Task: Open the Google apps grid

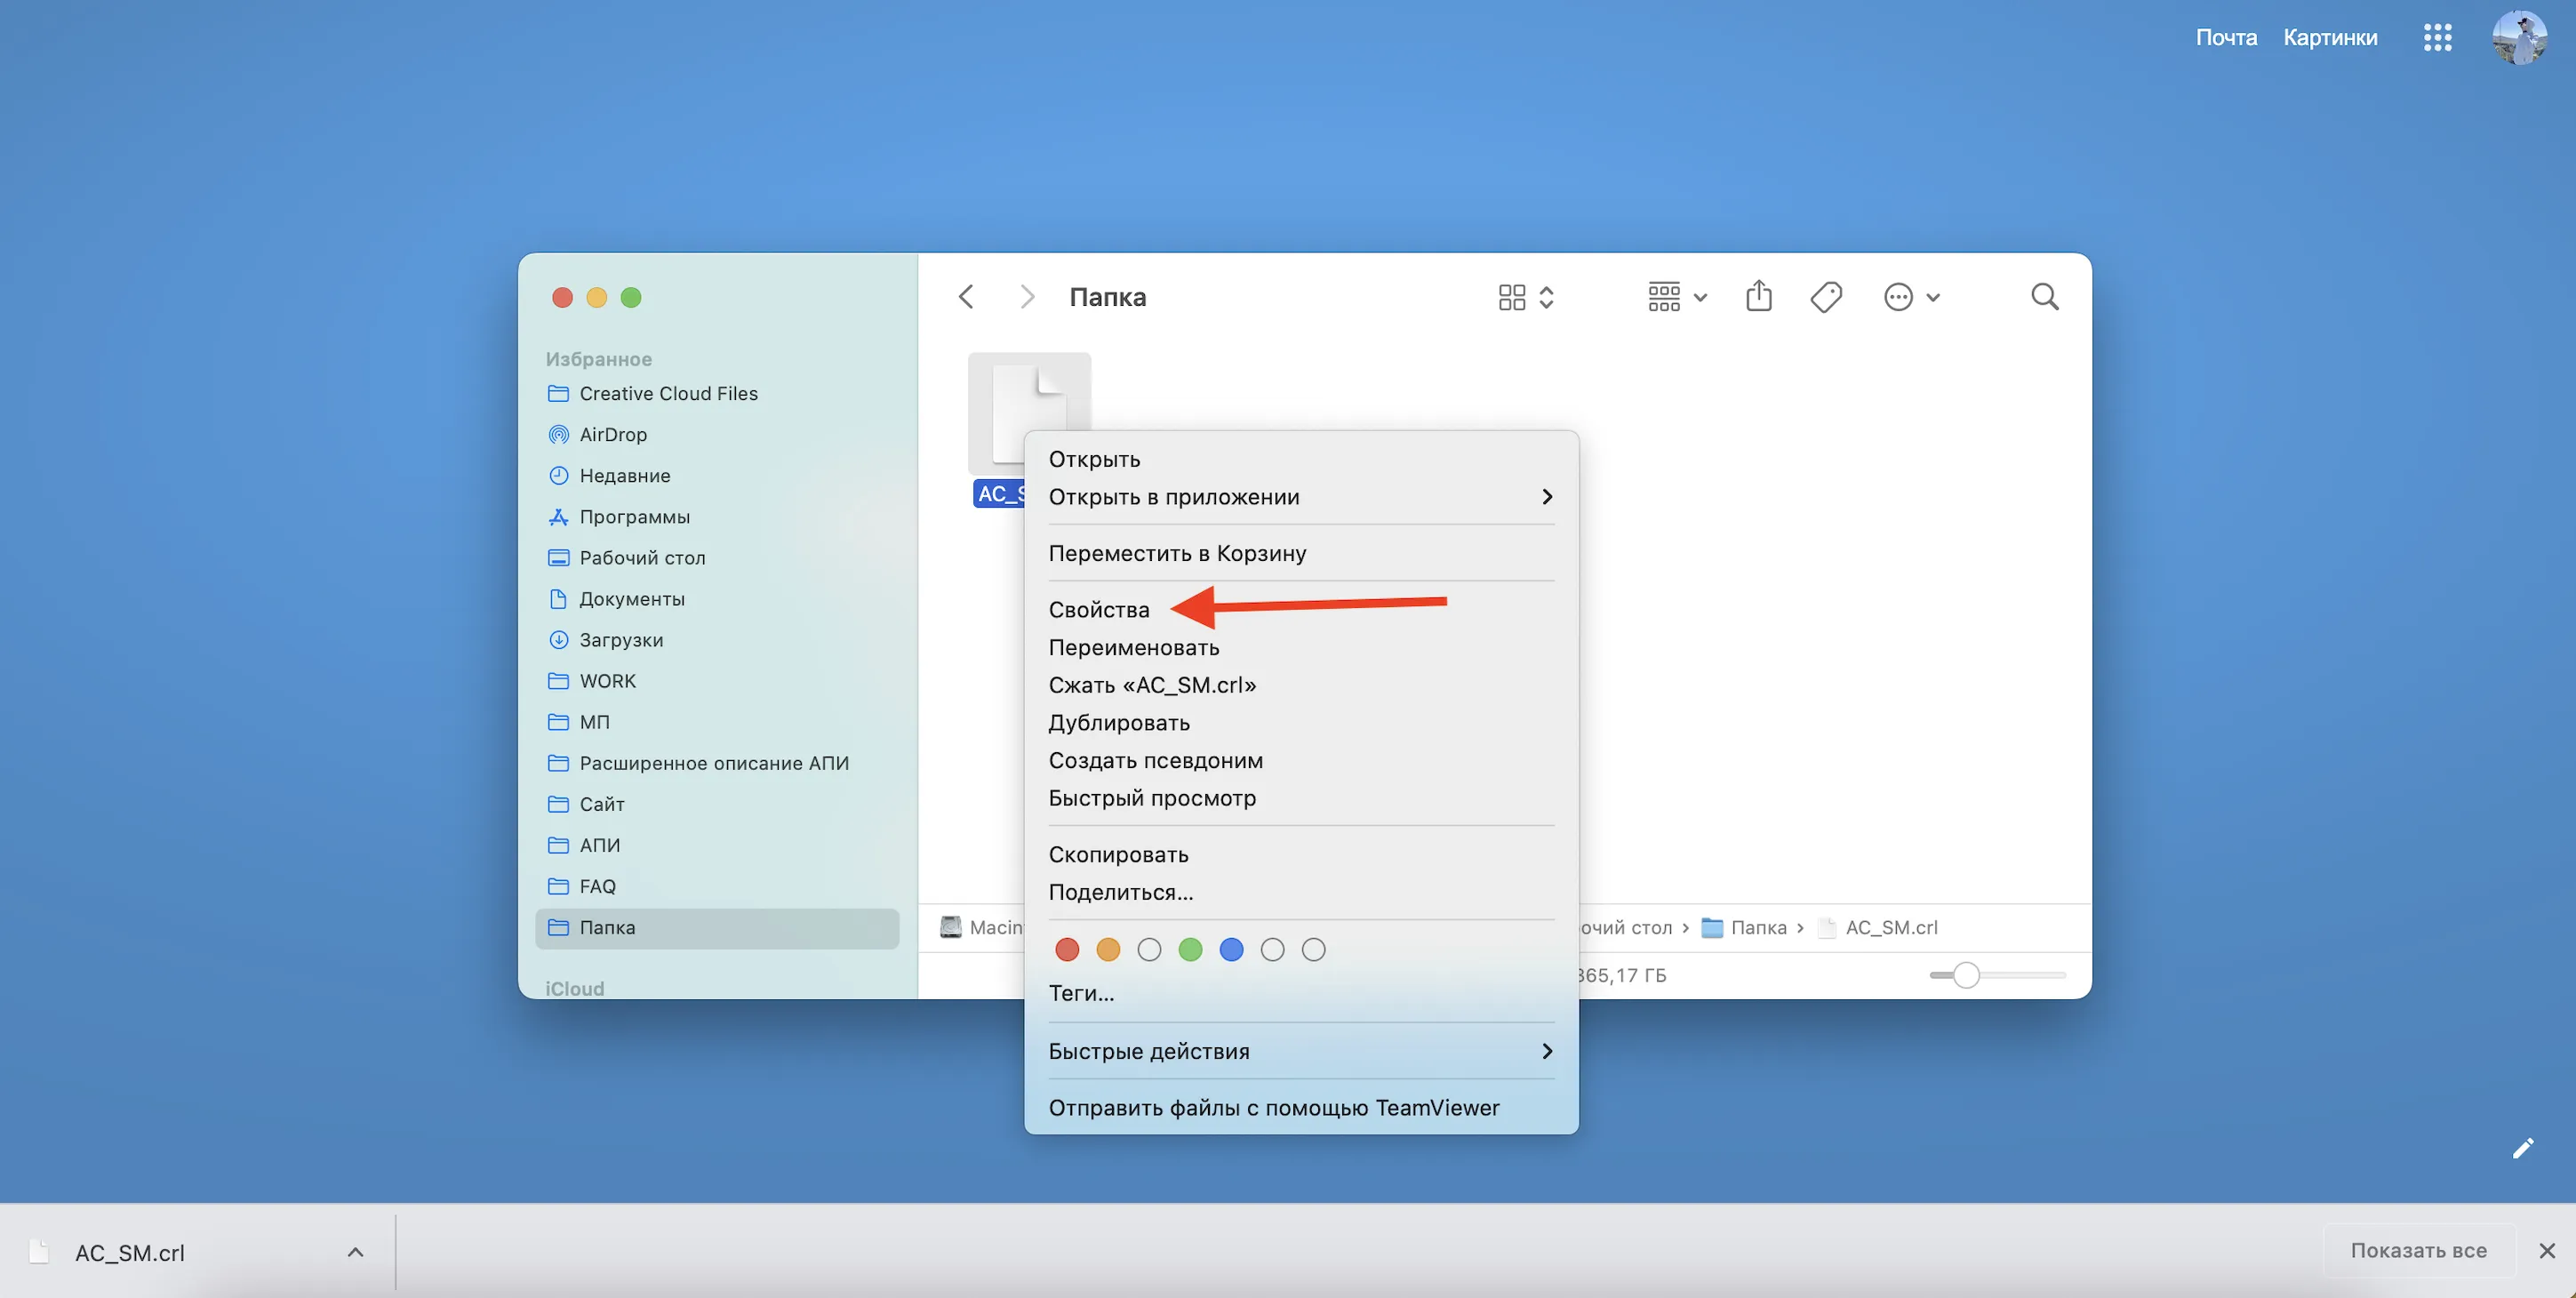Action: tap(2437, 37)
